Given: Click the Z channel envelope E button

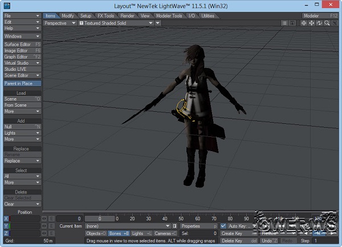Looking at the screenshot, I should pos(51,233).
